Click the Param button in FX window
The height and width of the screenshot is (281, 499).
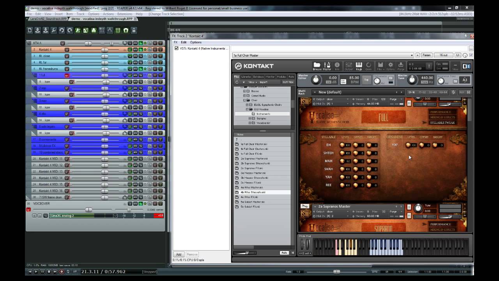426,55
